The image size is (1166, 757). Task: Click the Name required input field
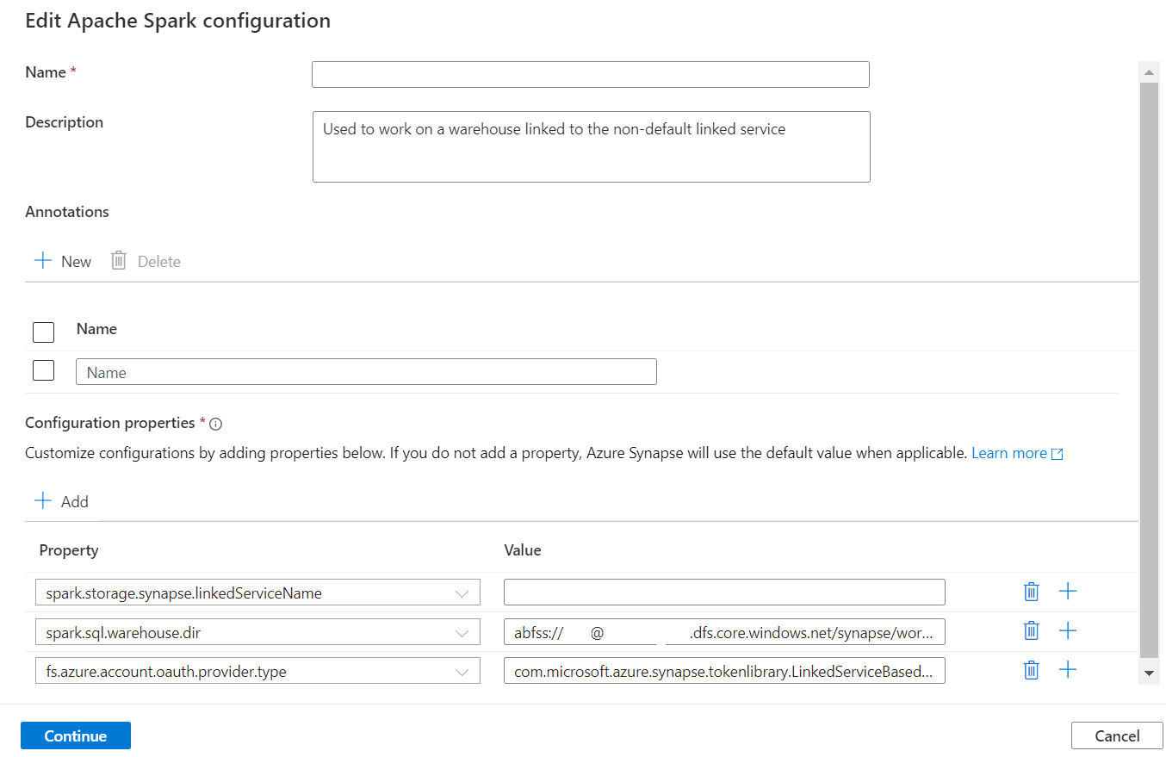coord(590,74)
